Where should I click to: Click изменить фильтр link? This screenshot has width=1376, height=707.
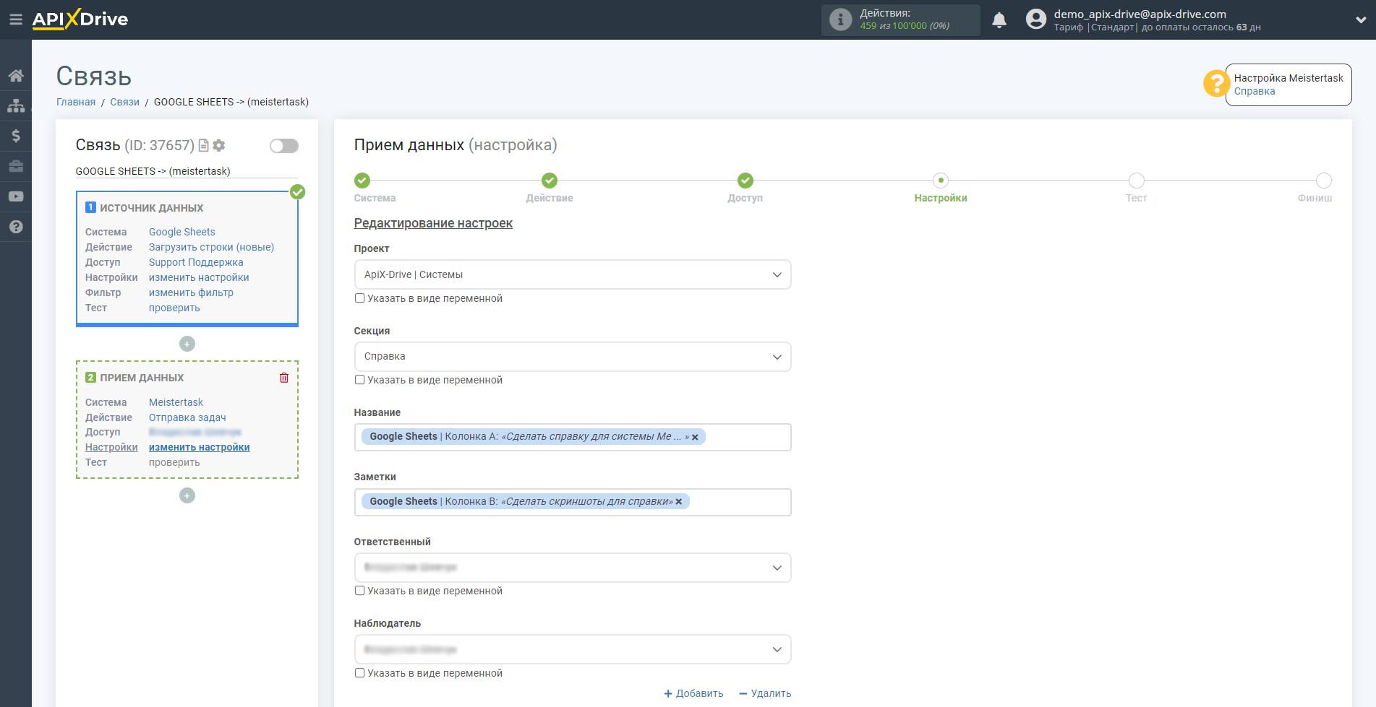(x=191, y=292)
